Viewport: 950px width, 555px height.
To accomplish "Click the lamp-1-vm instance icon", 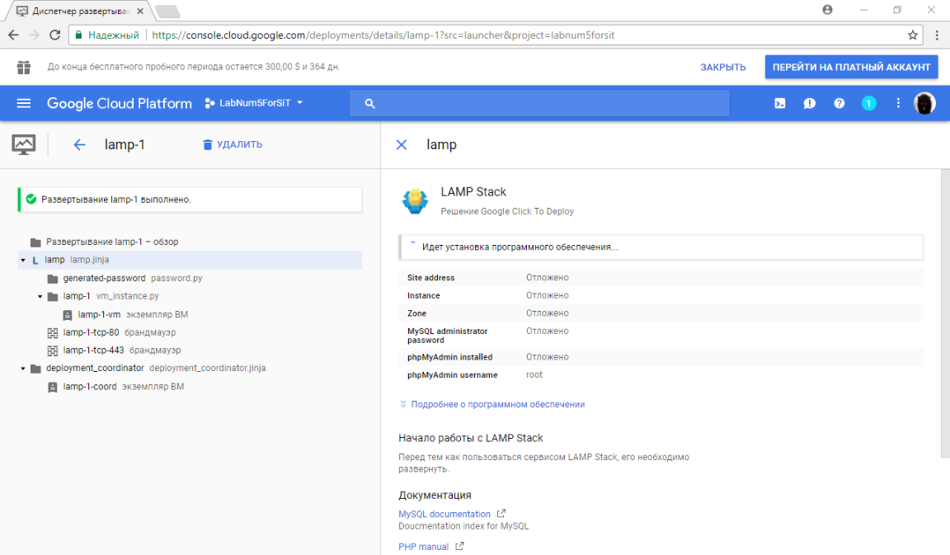I will tap(68, 315).
